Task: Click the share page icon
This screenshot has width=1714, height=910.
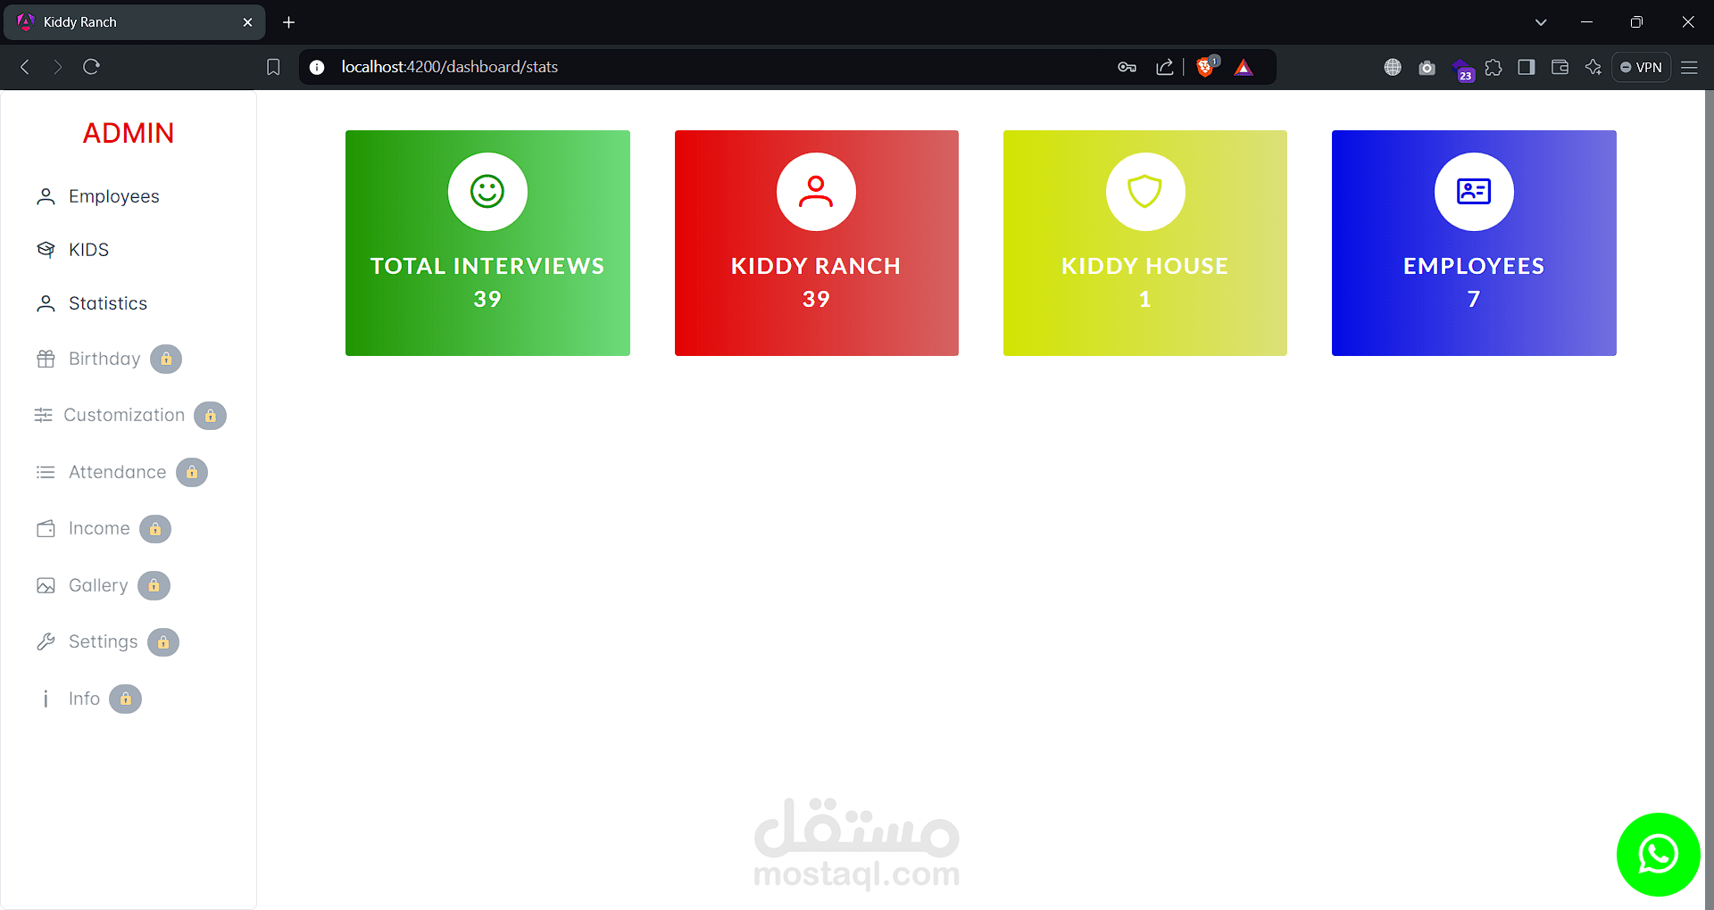Action: point(1164,67)
